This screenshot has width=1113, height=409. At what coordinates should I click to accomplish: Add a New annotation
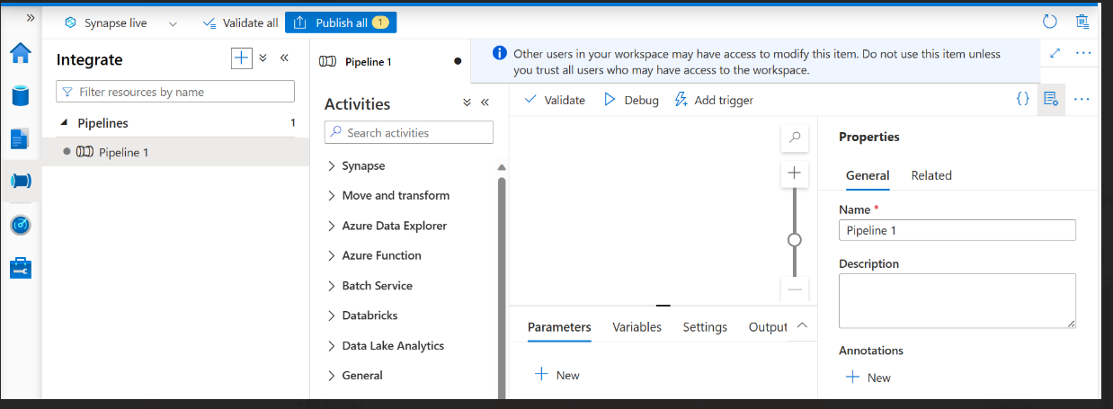point(868,378)
